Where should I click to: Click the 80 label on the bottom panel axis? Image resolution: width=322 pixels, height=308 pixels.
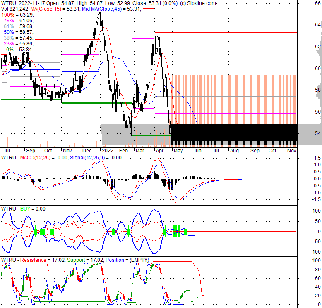(318, 270)
